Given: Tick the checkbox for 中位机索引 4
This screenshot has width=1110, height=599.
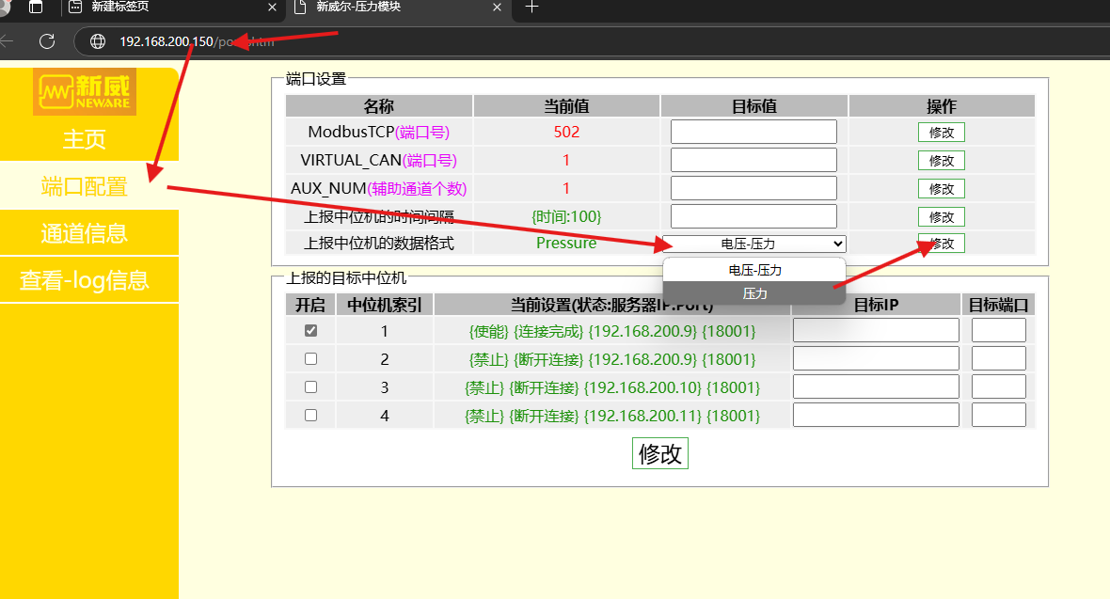Looking at the screenshot, I should 311,416.
